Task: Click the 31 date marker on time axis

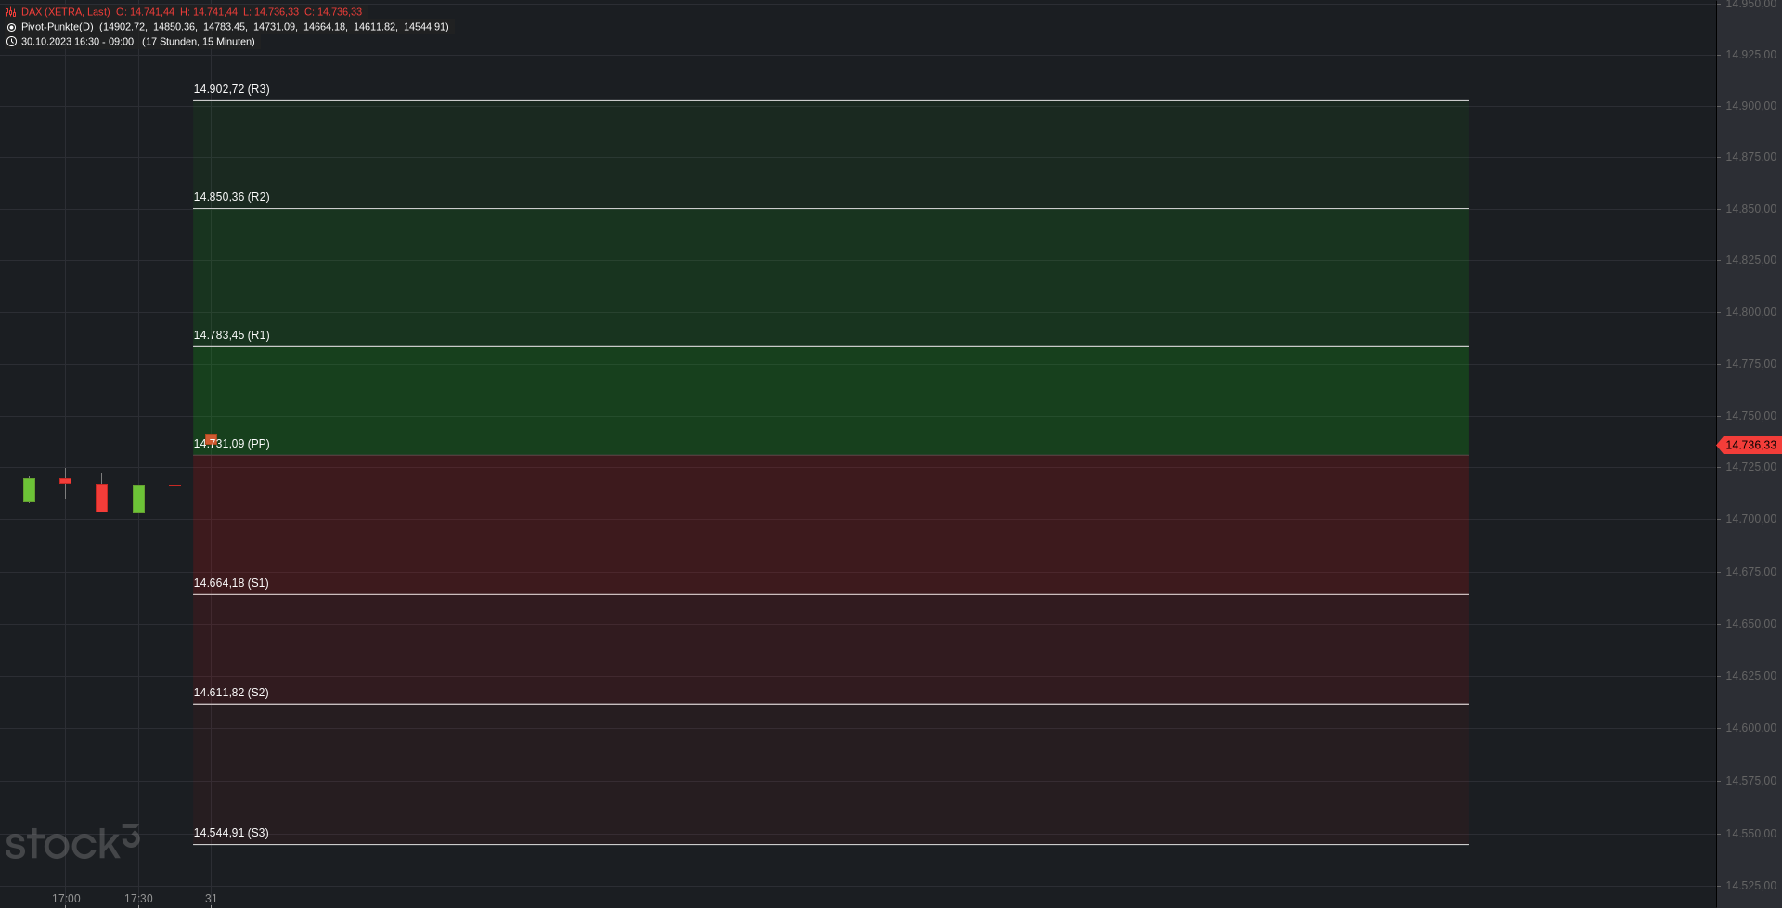Action: point(212,899)
